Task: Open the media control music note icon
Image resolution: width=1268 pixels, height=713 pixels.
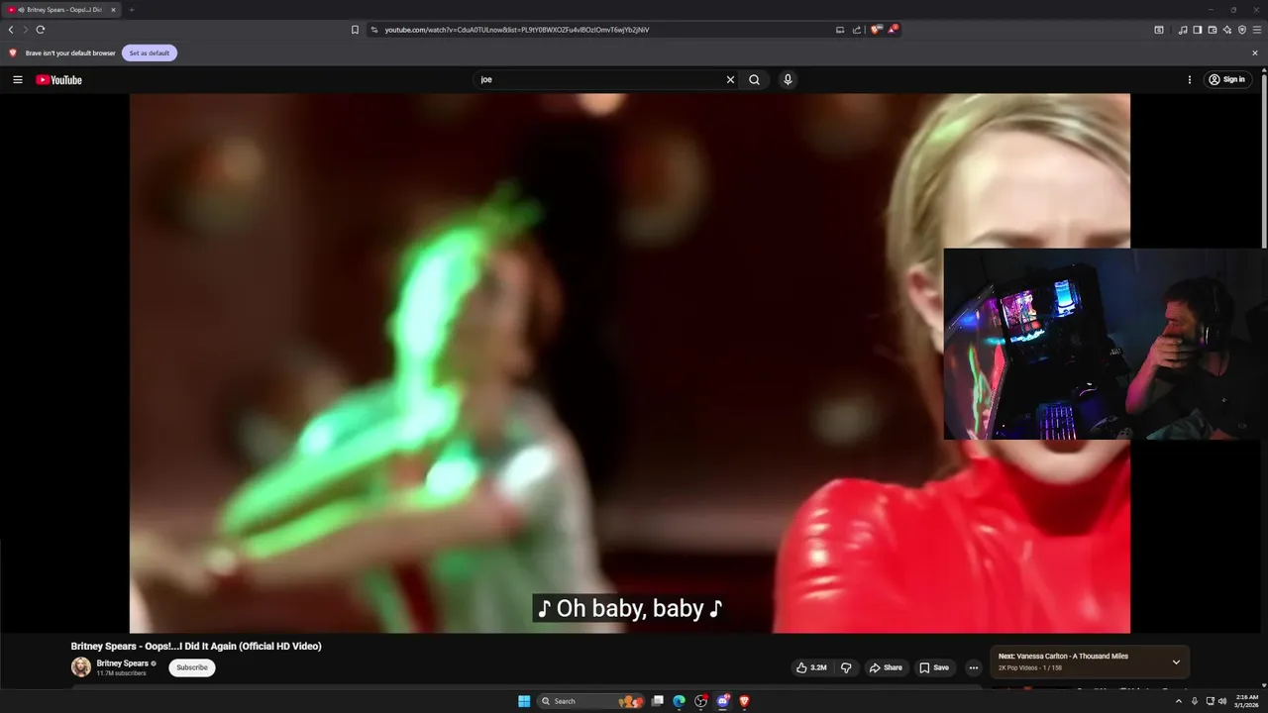Action: click(1183, 30)
